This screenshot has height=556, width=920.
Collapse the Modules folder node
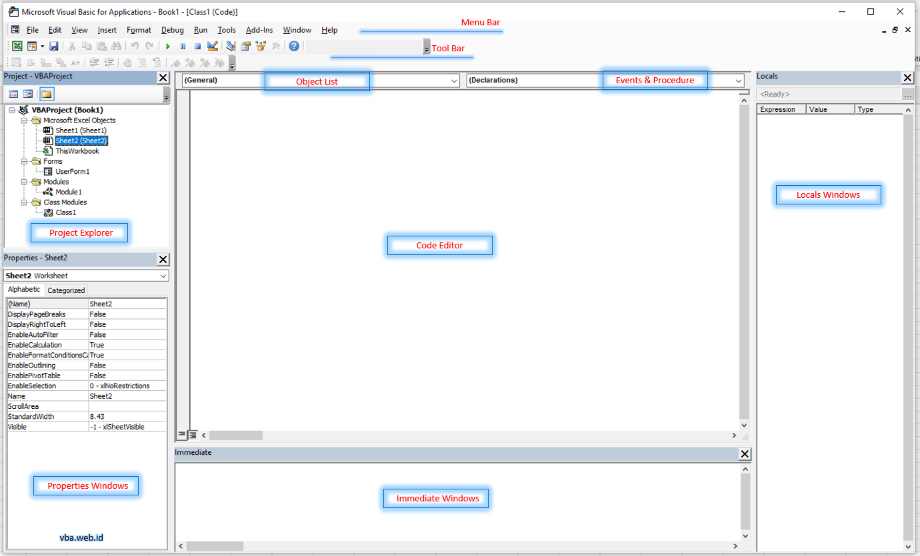point(25,182)
